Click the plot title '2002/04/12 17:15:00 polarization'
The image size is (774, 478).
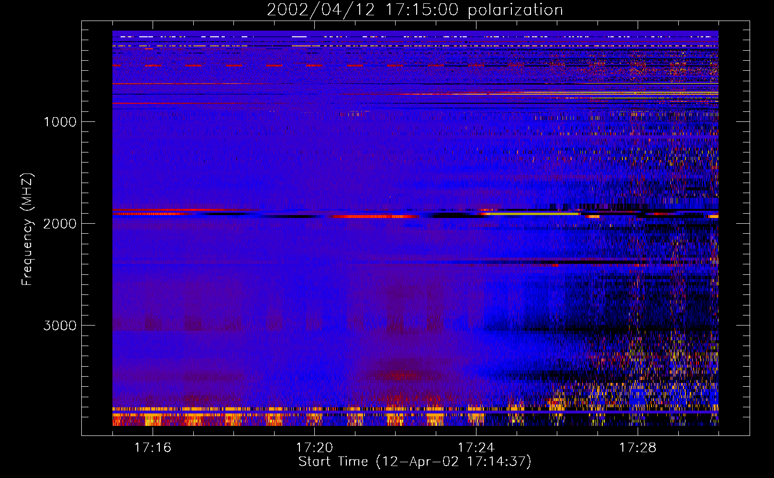(x=415, y=10)
